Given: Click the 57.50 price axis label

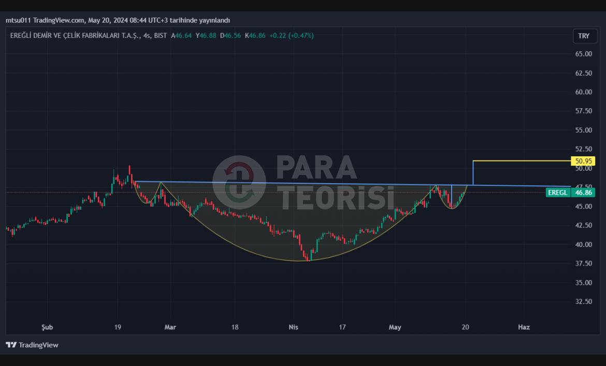Looking at the screenshot, I should coord(583,111).
